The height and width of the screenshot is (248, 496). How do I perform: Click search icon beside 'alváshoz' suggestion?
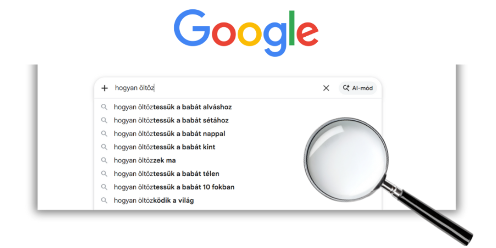(104, 107)
